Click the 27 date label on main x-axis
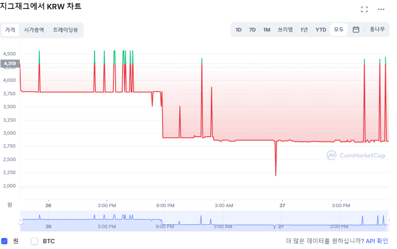Image resolution: width=397 pixels, height=249 pixels. pyautogui.click(x=282, y=206)
